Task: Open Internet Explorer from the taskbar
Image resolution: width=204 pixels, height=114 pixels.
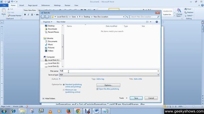Action: [x=13, y=111]
